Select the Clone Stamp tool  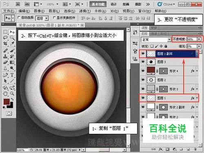click(x=5, y=56)
